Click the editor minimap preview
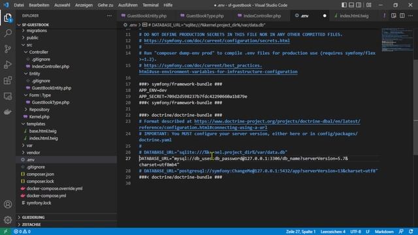 coord(397,40)
